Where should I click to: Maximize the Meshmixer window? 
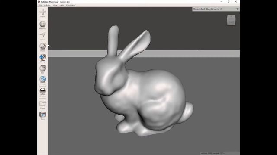229,2
